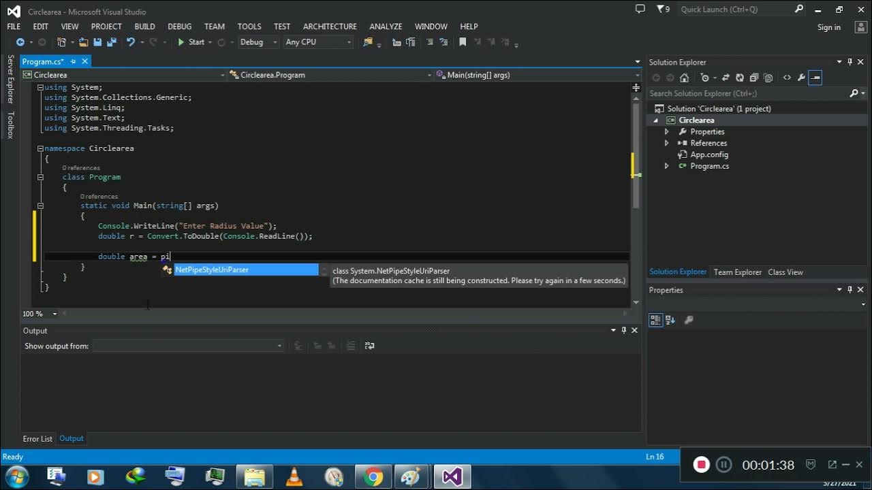Open the ARCHITECTURE menu

coord(330,27)
